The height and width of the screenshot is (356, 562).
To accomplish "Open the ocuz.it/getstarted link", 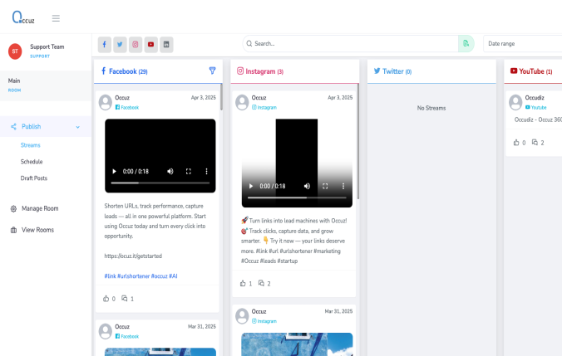I will (x=133, y=256).
